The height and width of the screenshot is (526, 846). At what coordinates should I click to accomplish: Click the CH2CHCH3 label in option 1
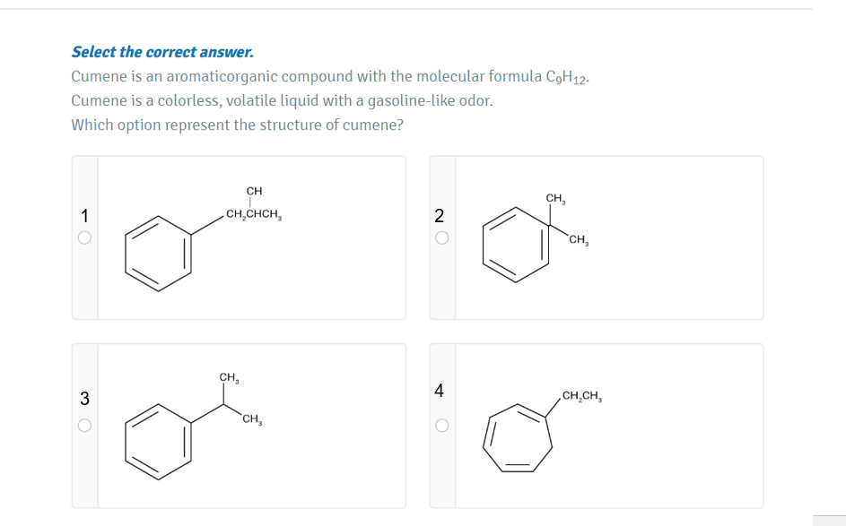[x=255, y=214]
